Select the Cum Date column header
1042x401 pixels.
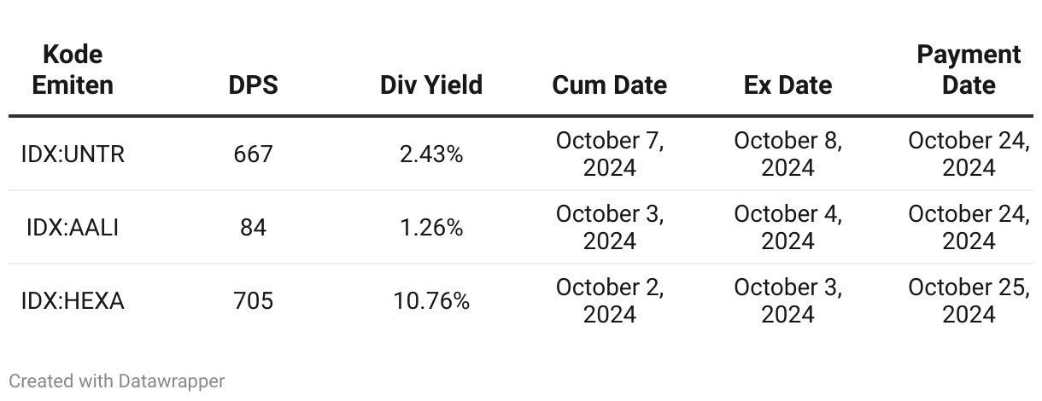[610, 85]
